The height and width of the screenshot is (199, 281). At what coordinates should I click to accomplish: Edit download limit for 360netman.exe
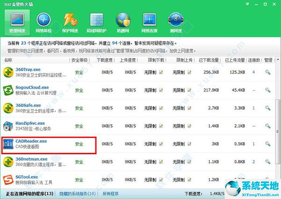[161, 162]
